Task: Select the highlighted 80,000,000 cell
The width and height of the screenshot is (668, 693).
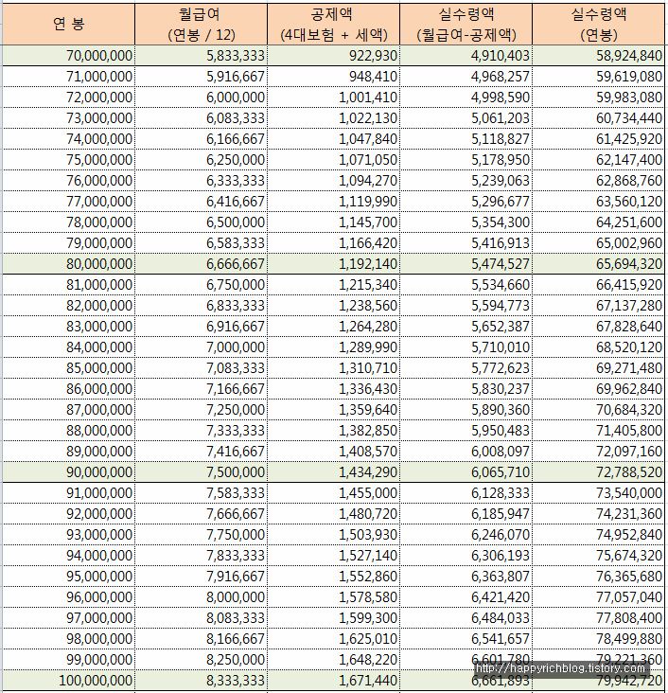Action: [68, 264]
